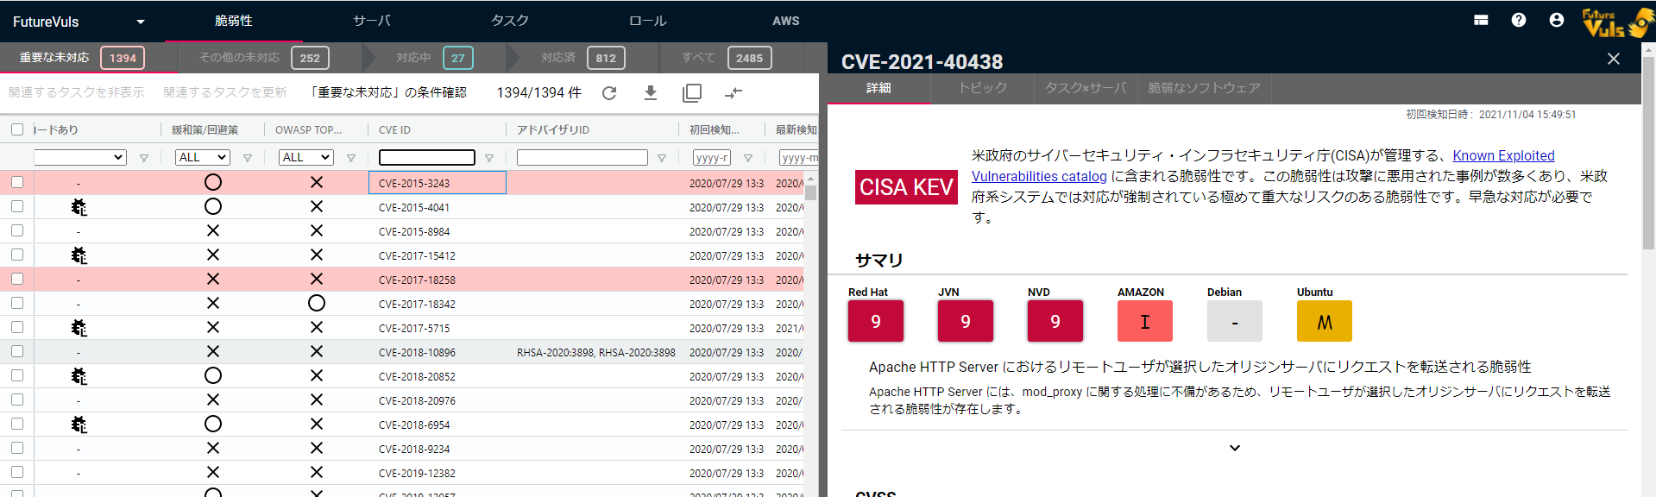Select the その他の未対応 252 filter

[264, 58]
